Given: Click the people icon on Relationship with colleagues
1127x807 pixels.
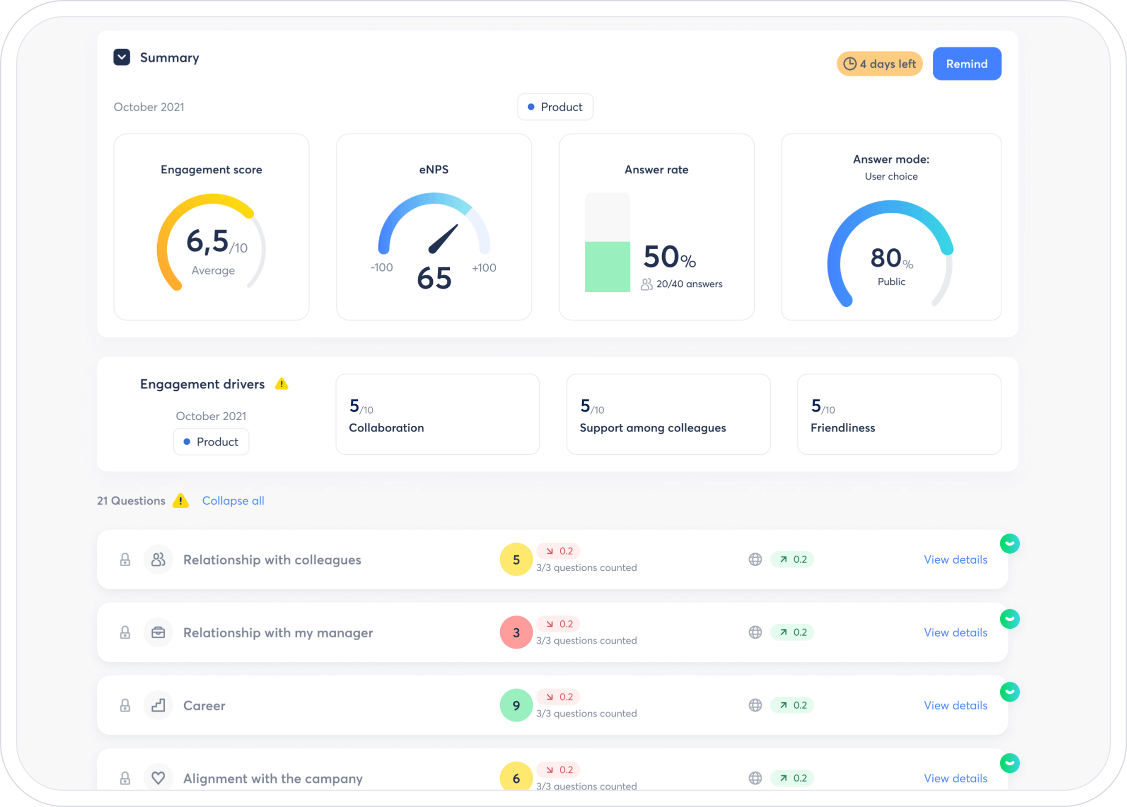Looking at the screenshot, I should click(x=158, y=560).
